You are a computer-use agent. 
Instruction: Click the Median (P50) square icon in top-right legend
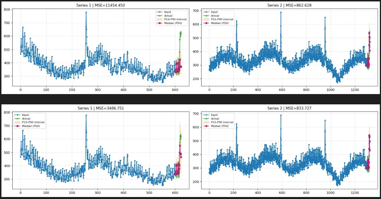pos(206,23)
